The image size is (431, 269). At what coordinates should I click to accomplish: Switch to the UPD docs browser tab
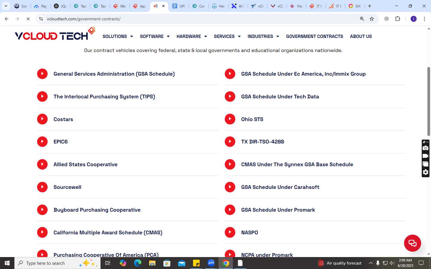(x=179, y=6)
